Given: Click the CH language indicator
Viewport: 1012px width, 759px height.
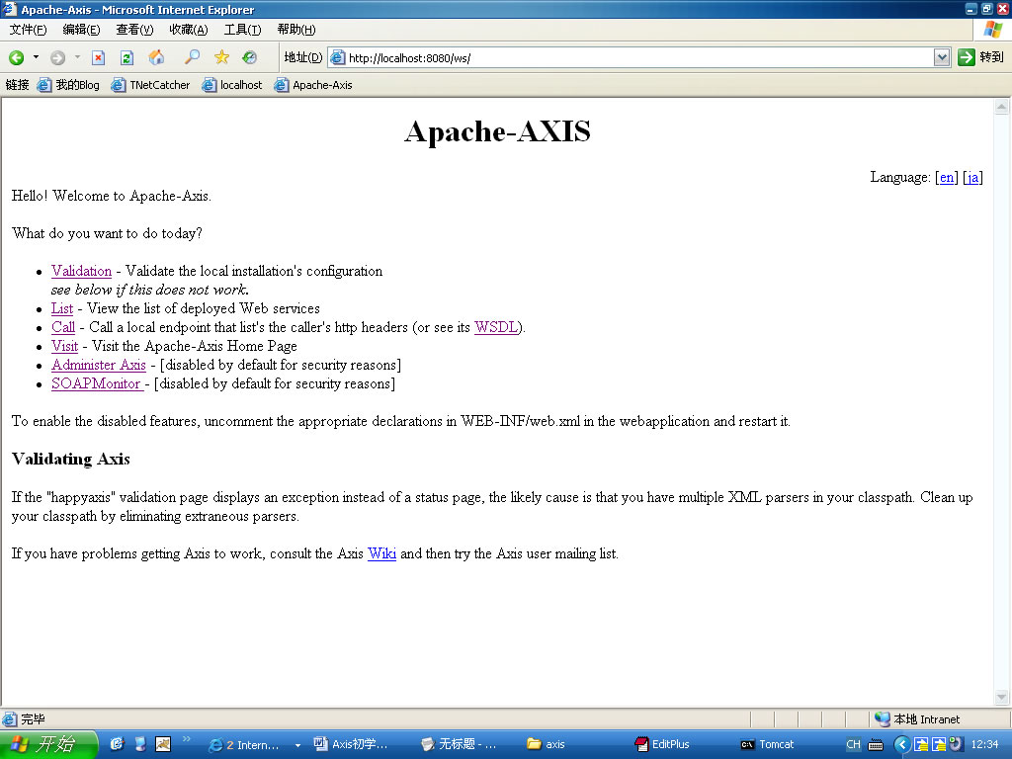Looking at the screenshot, I should click(x=853, y=745).
